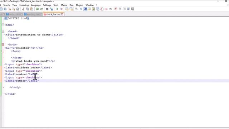Open the Document Map icon

(93, 9)
